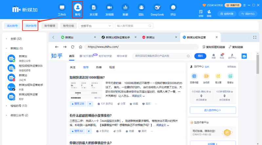Click 进入创作中心 button

tap(213, 110)
